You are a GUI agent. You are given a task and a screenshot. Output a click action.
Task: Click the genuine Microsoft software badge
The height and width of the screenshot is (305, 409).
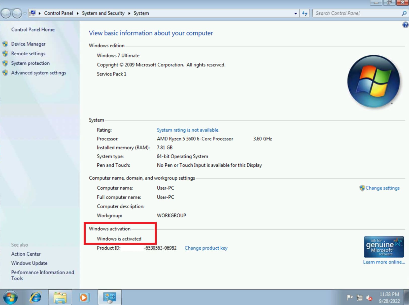coord(384,247)
